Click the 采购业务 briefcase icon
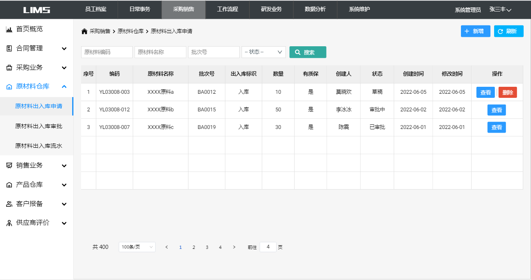 pos(9,68)
